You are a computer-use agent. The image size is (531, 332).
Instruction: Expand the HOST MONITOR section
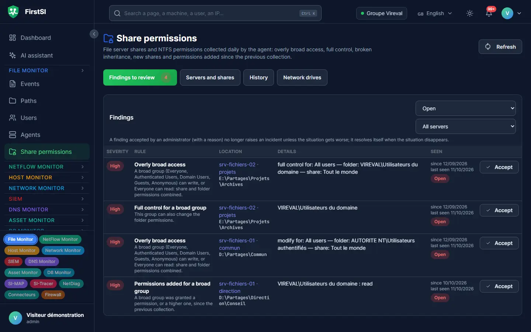point(47,177)
